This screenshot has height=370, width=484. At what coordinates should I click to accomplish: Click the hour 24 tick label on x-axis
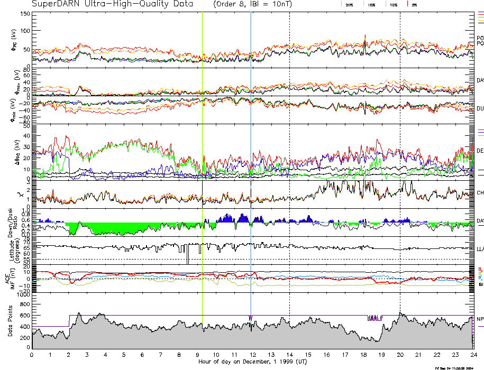pyautogui.click(x=472, y=355)
